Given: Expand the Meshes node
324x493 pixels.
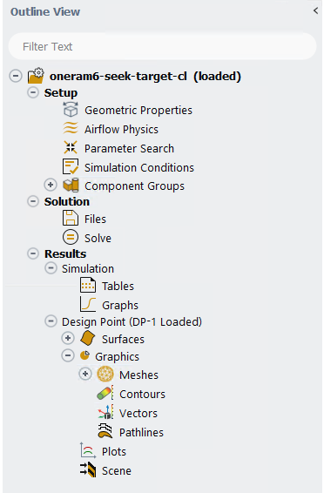Looking at the screenshot, I should click(x=85, y=374).
